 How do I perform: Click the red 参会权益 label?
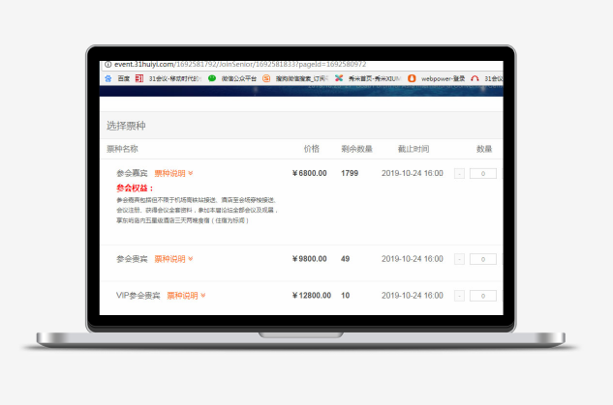(x=135, y=188)
